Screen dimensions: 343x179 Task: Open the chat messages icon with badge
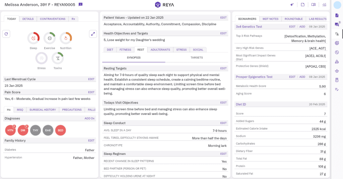[x=337, y=24]
